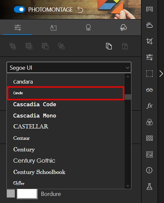Toggle the PHOTOMONTAGE switch off
This screenshot has height=203, width=164.
click(x=19, y=9)
